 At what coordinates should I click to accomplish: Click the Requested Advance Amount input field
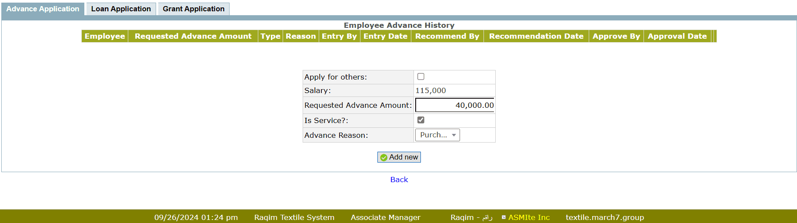(454, 105)
